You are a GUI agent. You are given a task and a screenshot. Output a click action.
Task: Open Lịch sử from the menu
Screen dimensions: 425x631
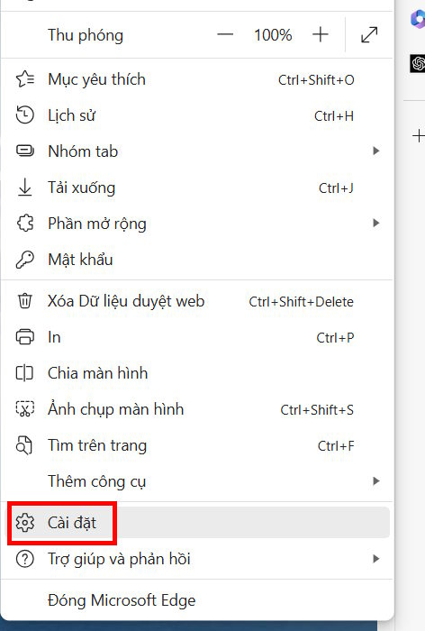[x=197, y=115]
